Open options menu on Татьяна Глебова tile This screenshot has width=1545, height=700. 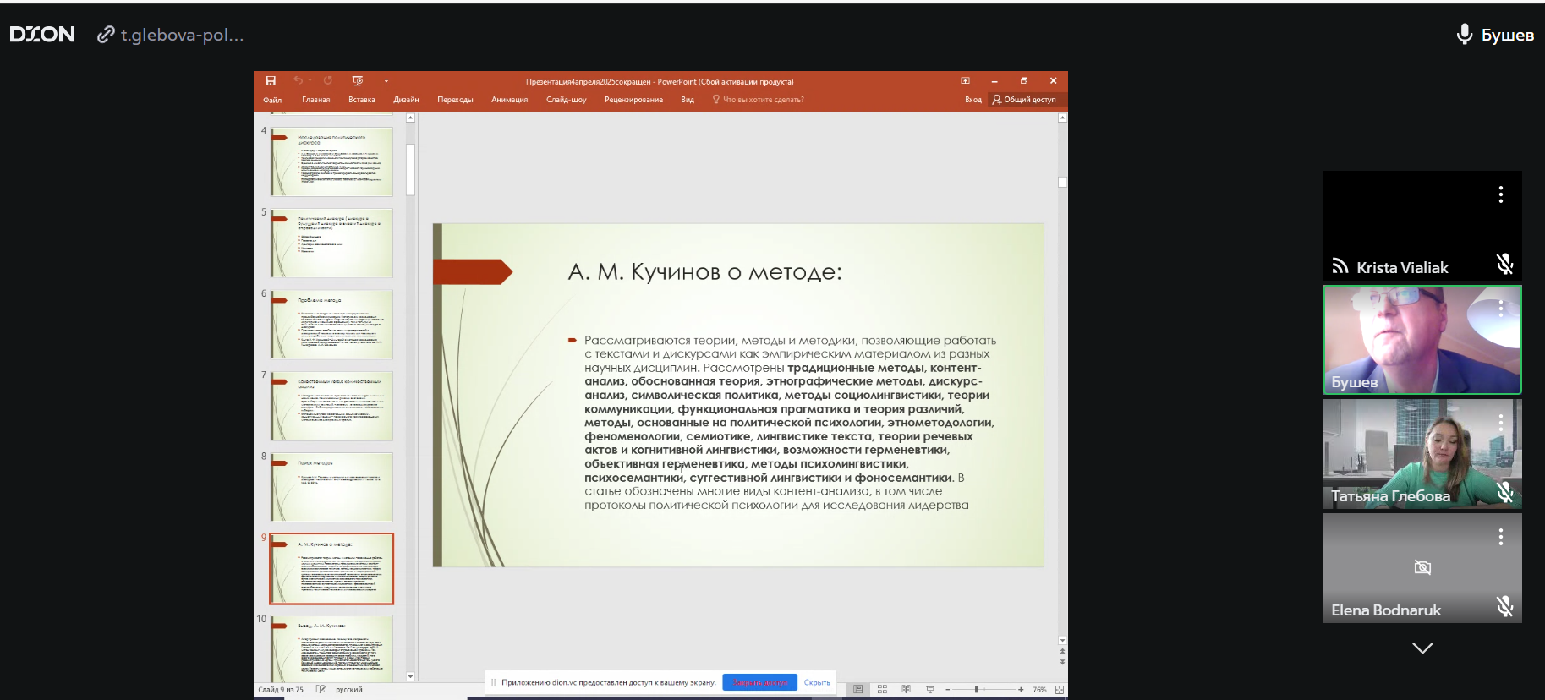coord(1501,423)
